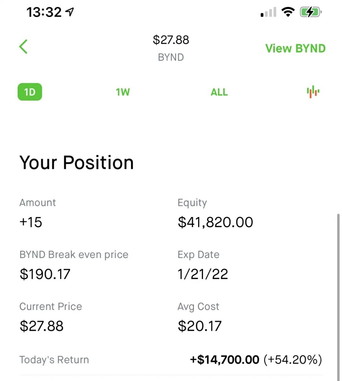Tap the location arrow beside the clock

(70, 12)
